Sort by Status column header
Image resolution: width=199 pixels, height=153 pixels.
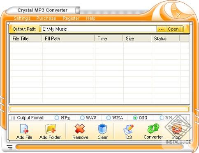165,38
